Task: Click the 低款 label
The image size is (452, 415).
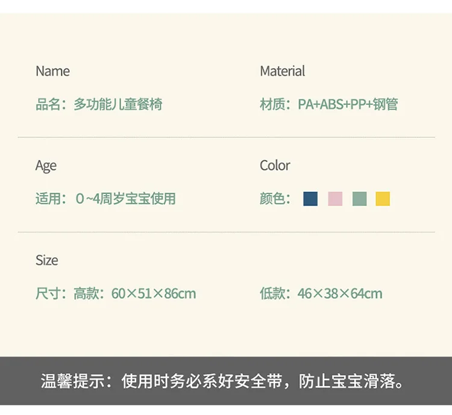Action: click(x=272, y=293)
